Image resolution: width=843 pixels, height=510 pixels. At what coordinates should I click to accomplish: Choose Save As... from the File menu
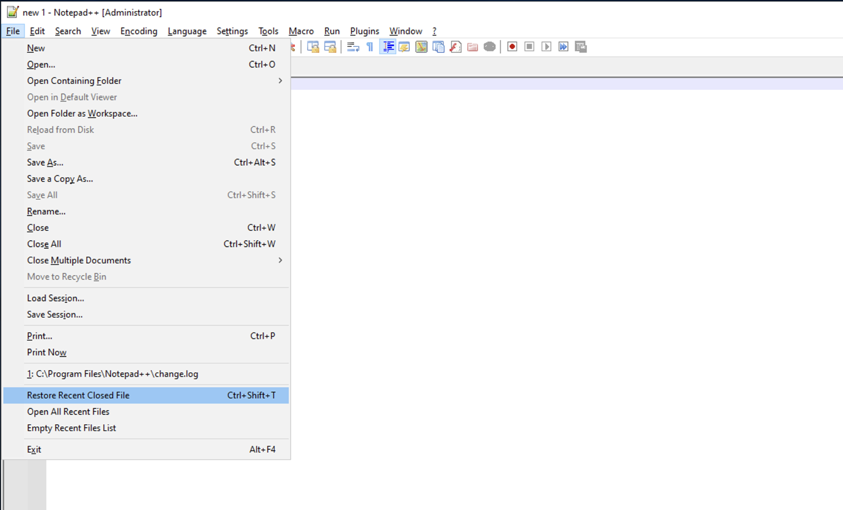tap(45, 163)
